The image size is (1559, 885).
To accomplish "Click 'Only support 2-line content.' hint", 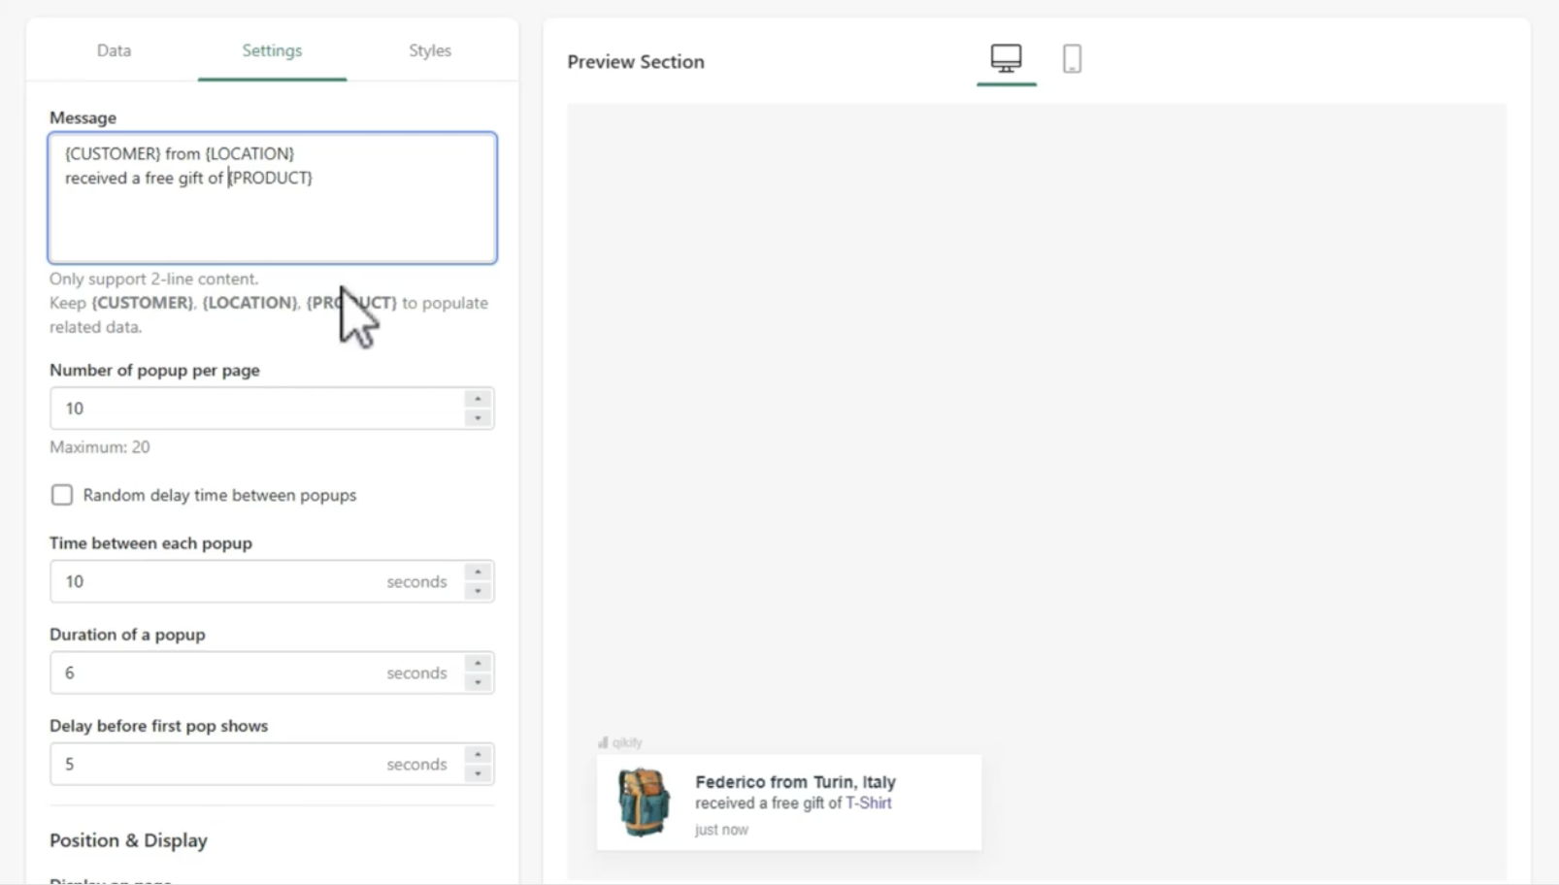I will (x=153, y=279).
